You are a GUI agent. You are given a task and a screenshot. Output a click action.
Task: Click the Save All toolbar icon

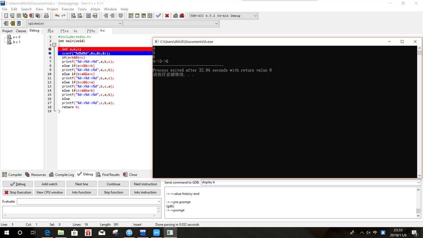tap(25, 16)
